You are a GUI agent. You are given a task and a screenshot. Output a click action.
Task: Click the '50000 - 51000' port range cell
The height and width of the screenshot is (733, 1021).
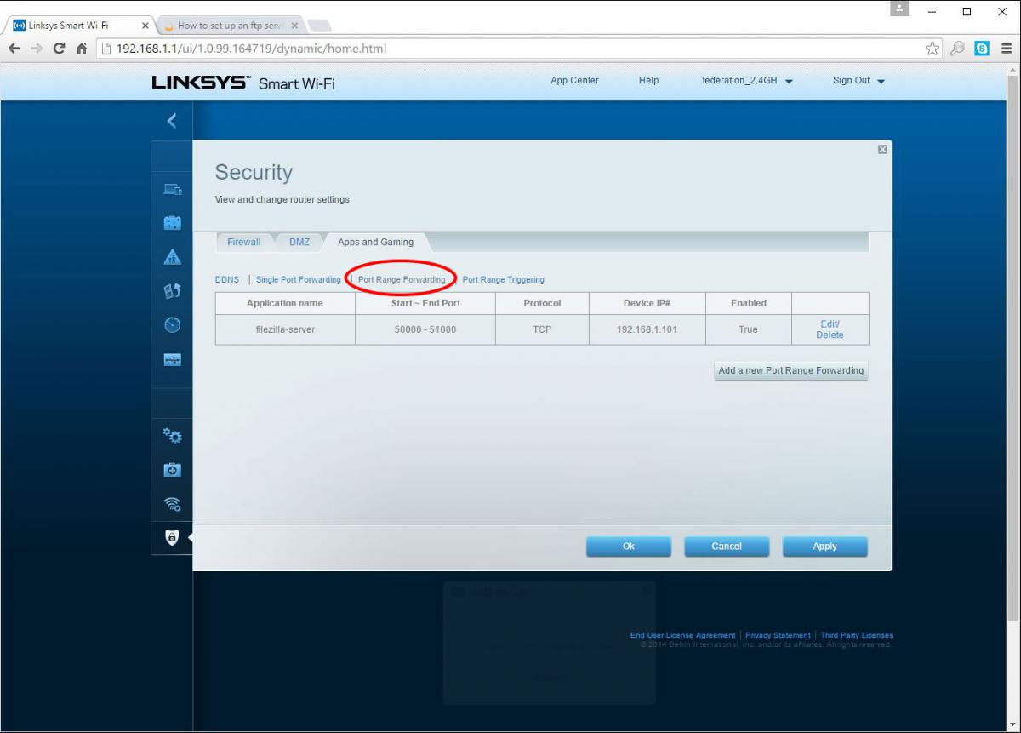[x=425, y=329]
